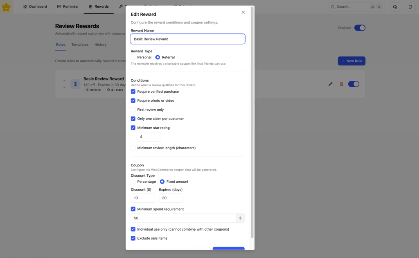
Task: Click the Referral tag on the rule card
Action: pos(93,90)
